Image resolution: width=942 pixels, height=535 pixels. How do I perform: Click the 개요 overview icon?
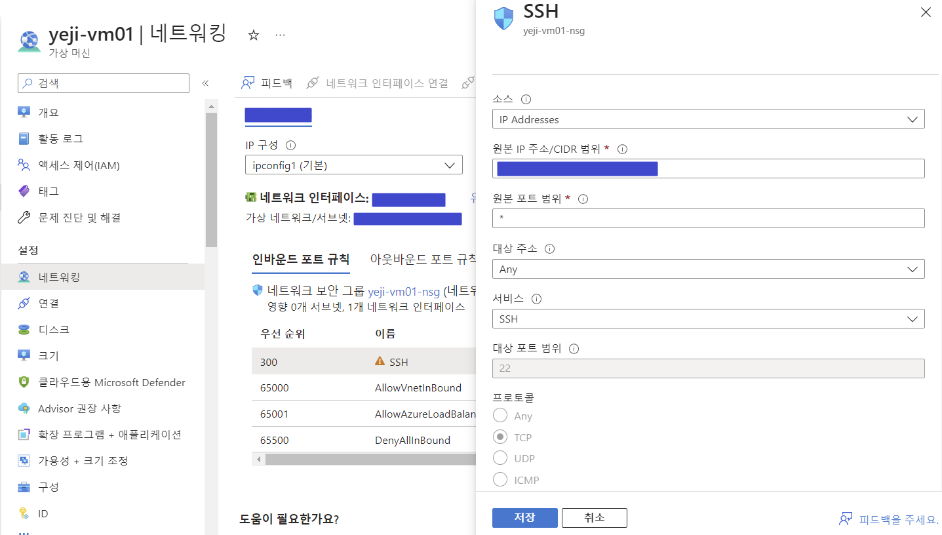tap(24, 112)
